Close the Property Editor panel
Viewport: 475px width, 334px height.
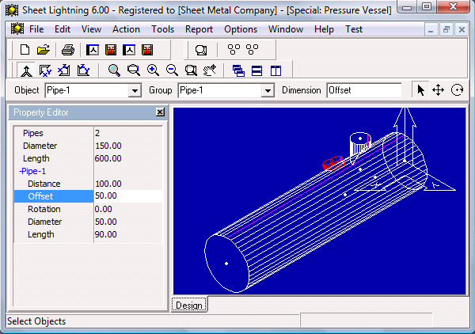point(160,112)
